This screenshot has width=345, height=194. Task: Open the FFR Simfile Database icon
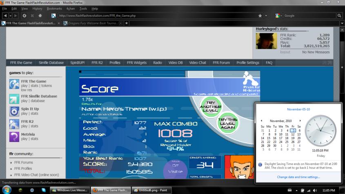pos(14,99)
